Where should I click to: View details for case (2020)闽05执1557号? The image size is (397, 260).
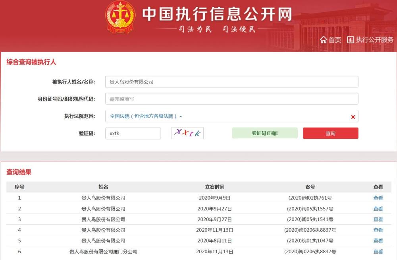378,209
